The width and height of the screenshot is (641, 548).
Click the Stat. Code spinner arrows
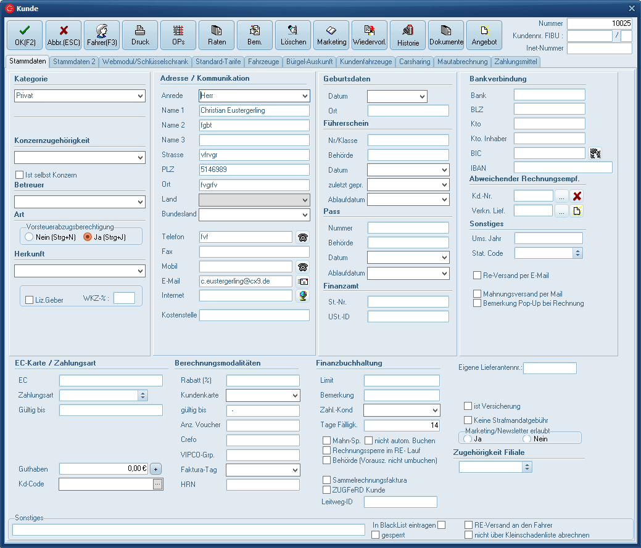(x=578, y=253)
